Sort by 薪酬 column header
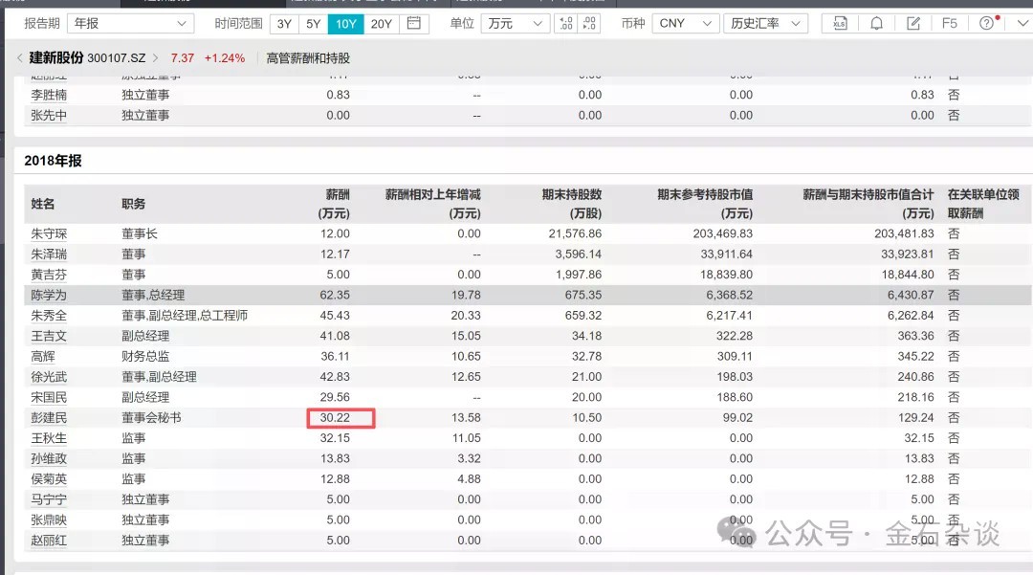Image resolution: width=1033 pixels, height=575 pixels. pyautogui.click(x=334, y=204)
